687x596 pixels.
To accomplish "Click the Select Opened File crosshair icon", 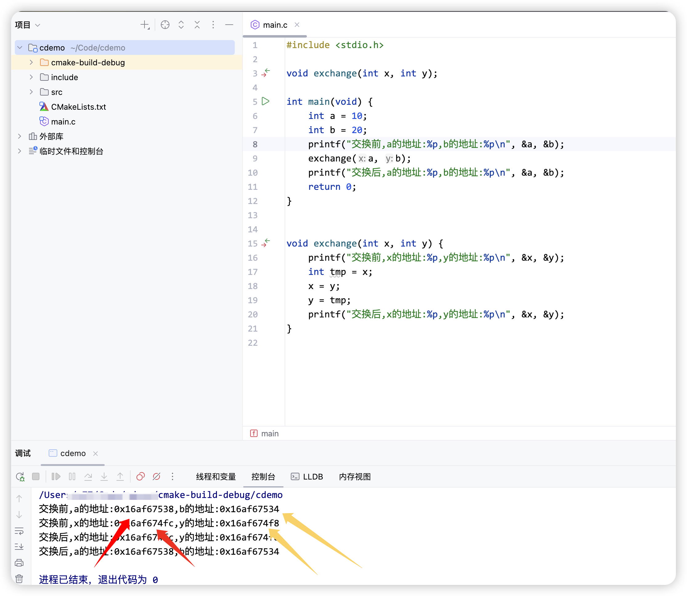I will coord(165,25).
